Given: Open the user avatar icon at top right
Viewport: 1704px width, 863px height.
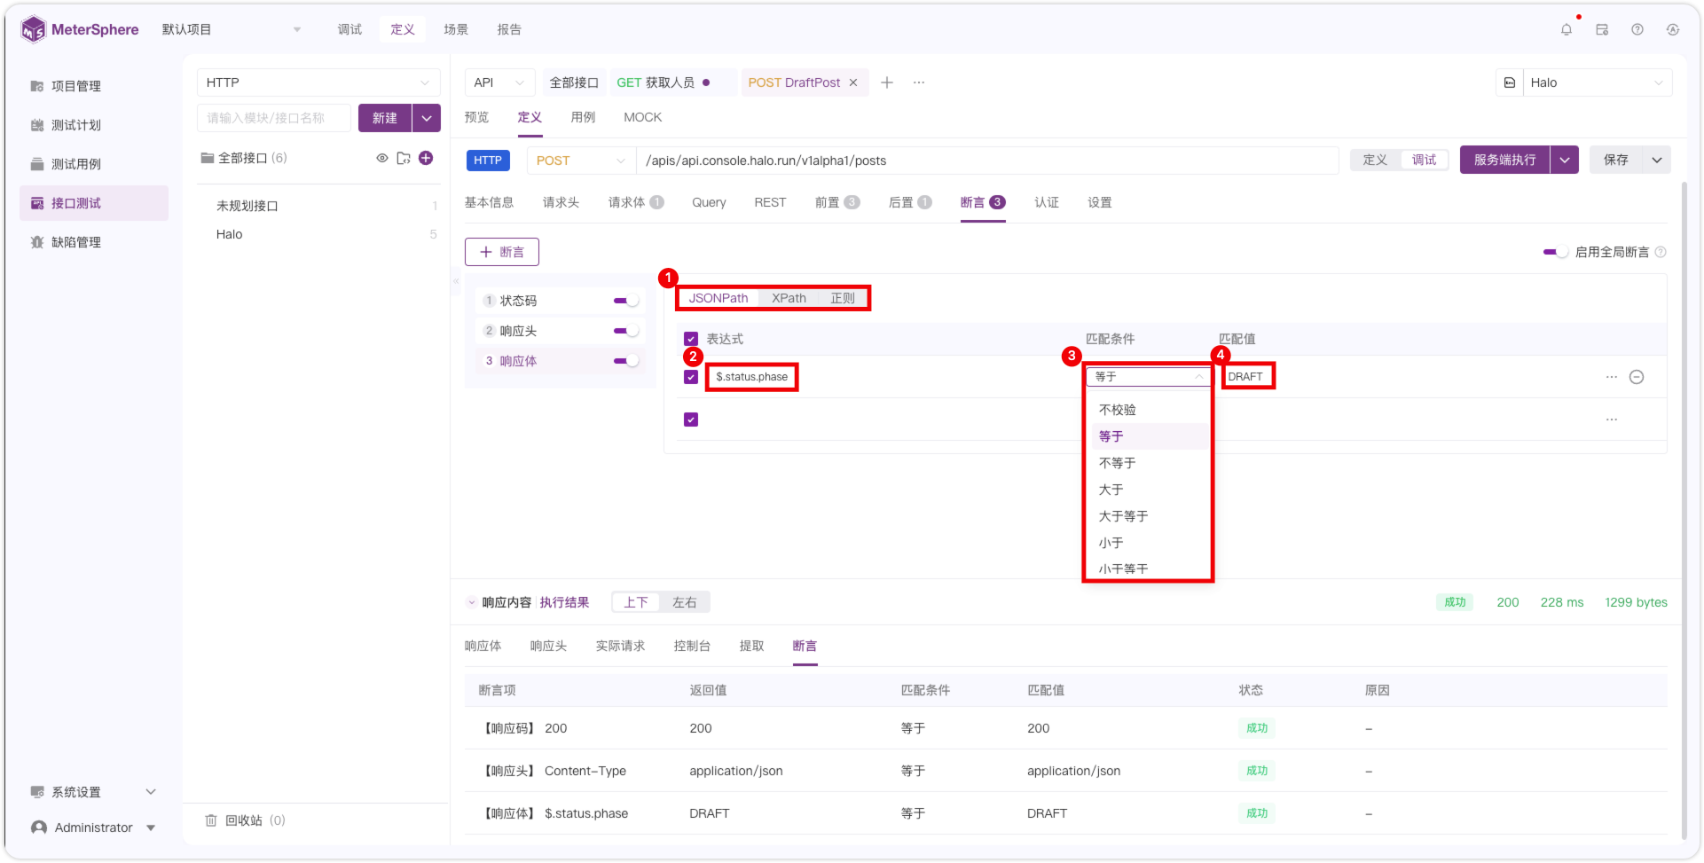Looking at the screenshot, I should pyautogui.click(x=1673, y=29).
